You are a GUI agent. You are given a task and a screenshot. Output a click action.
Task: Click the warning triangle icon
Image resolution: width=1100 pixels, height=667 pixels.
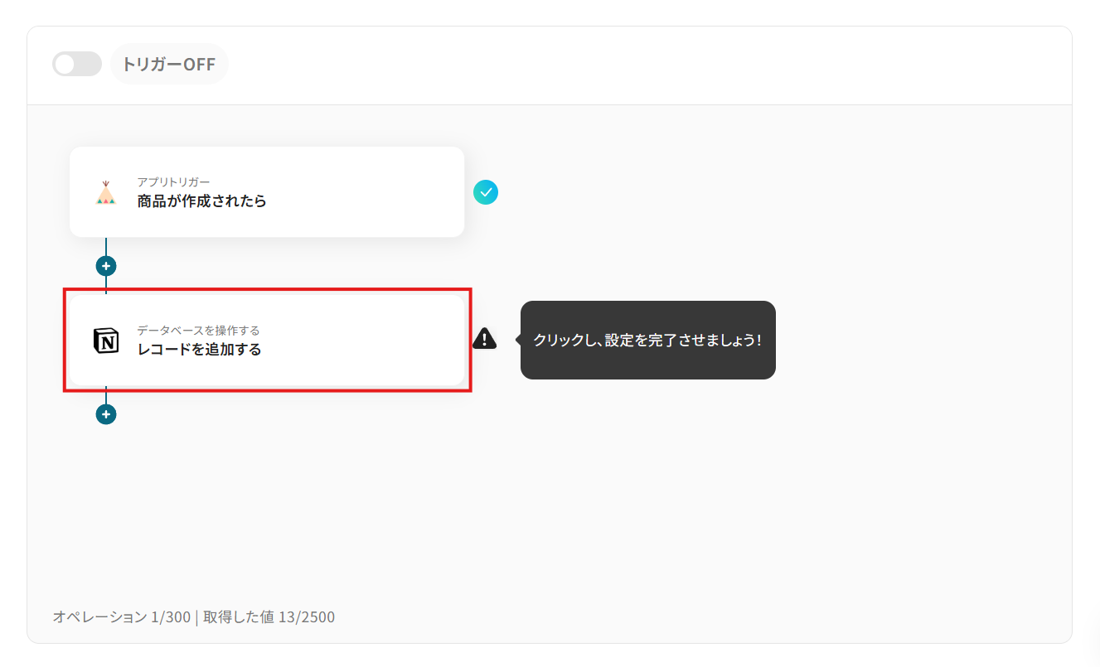pyautogui.click(x=485, y=338)
